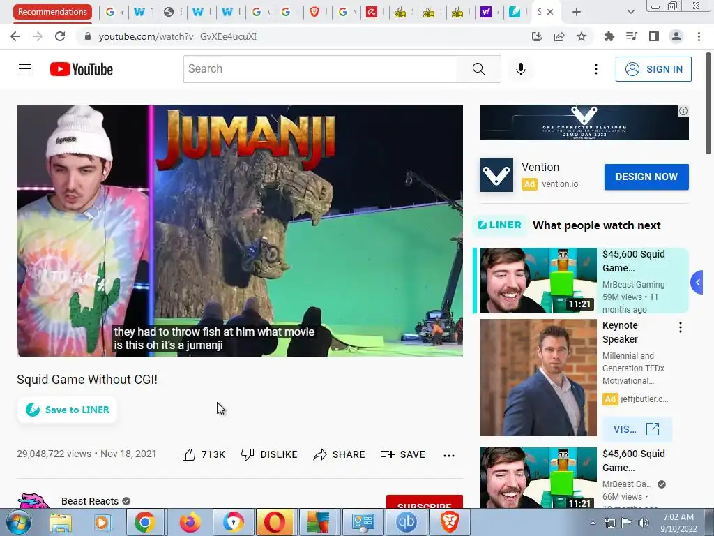The width and height of the screenshot is (714, 536).
Task: Click the Jumanji video player
Action: point(240,230)
